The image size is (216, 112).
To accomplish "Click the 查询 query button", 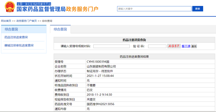I will coord(194,46).
